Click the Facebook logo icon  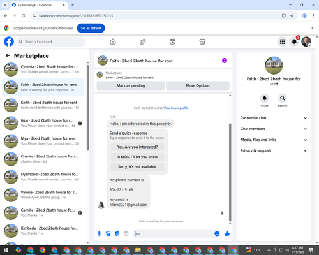[9, 41]
